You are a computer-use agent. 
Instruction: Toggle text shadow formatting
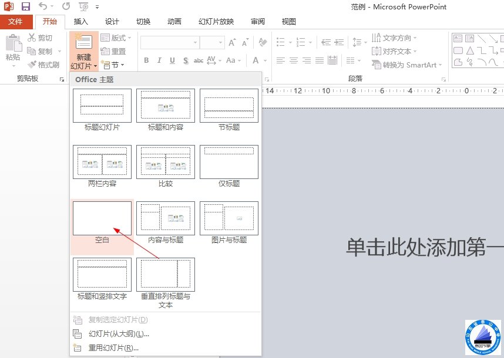click(185, 60)
